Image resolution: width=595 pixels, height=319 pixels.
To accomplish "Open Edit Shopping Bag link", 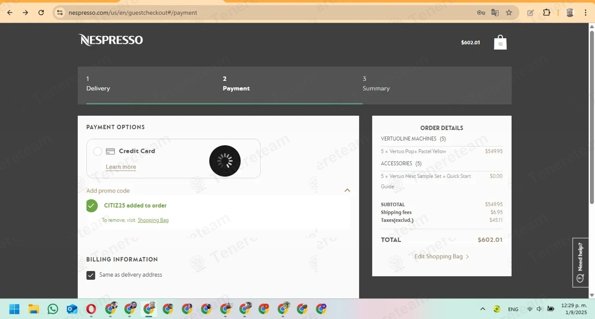I will (x=439, y=256).
